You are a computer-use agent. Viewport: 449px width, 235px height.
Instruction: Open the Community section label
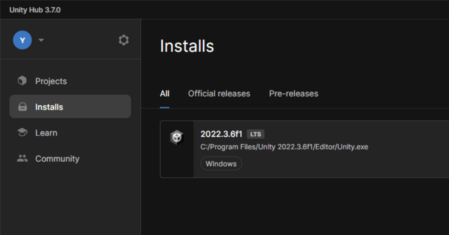click(57, 159)
